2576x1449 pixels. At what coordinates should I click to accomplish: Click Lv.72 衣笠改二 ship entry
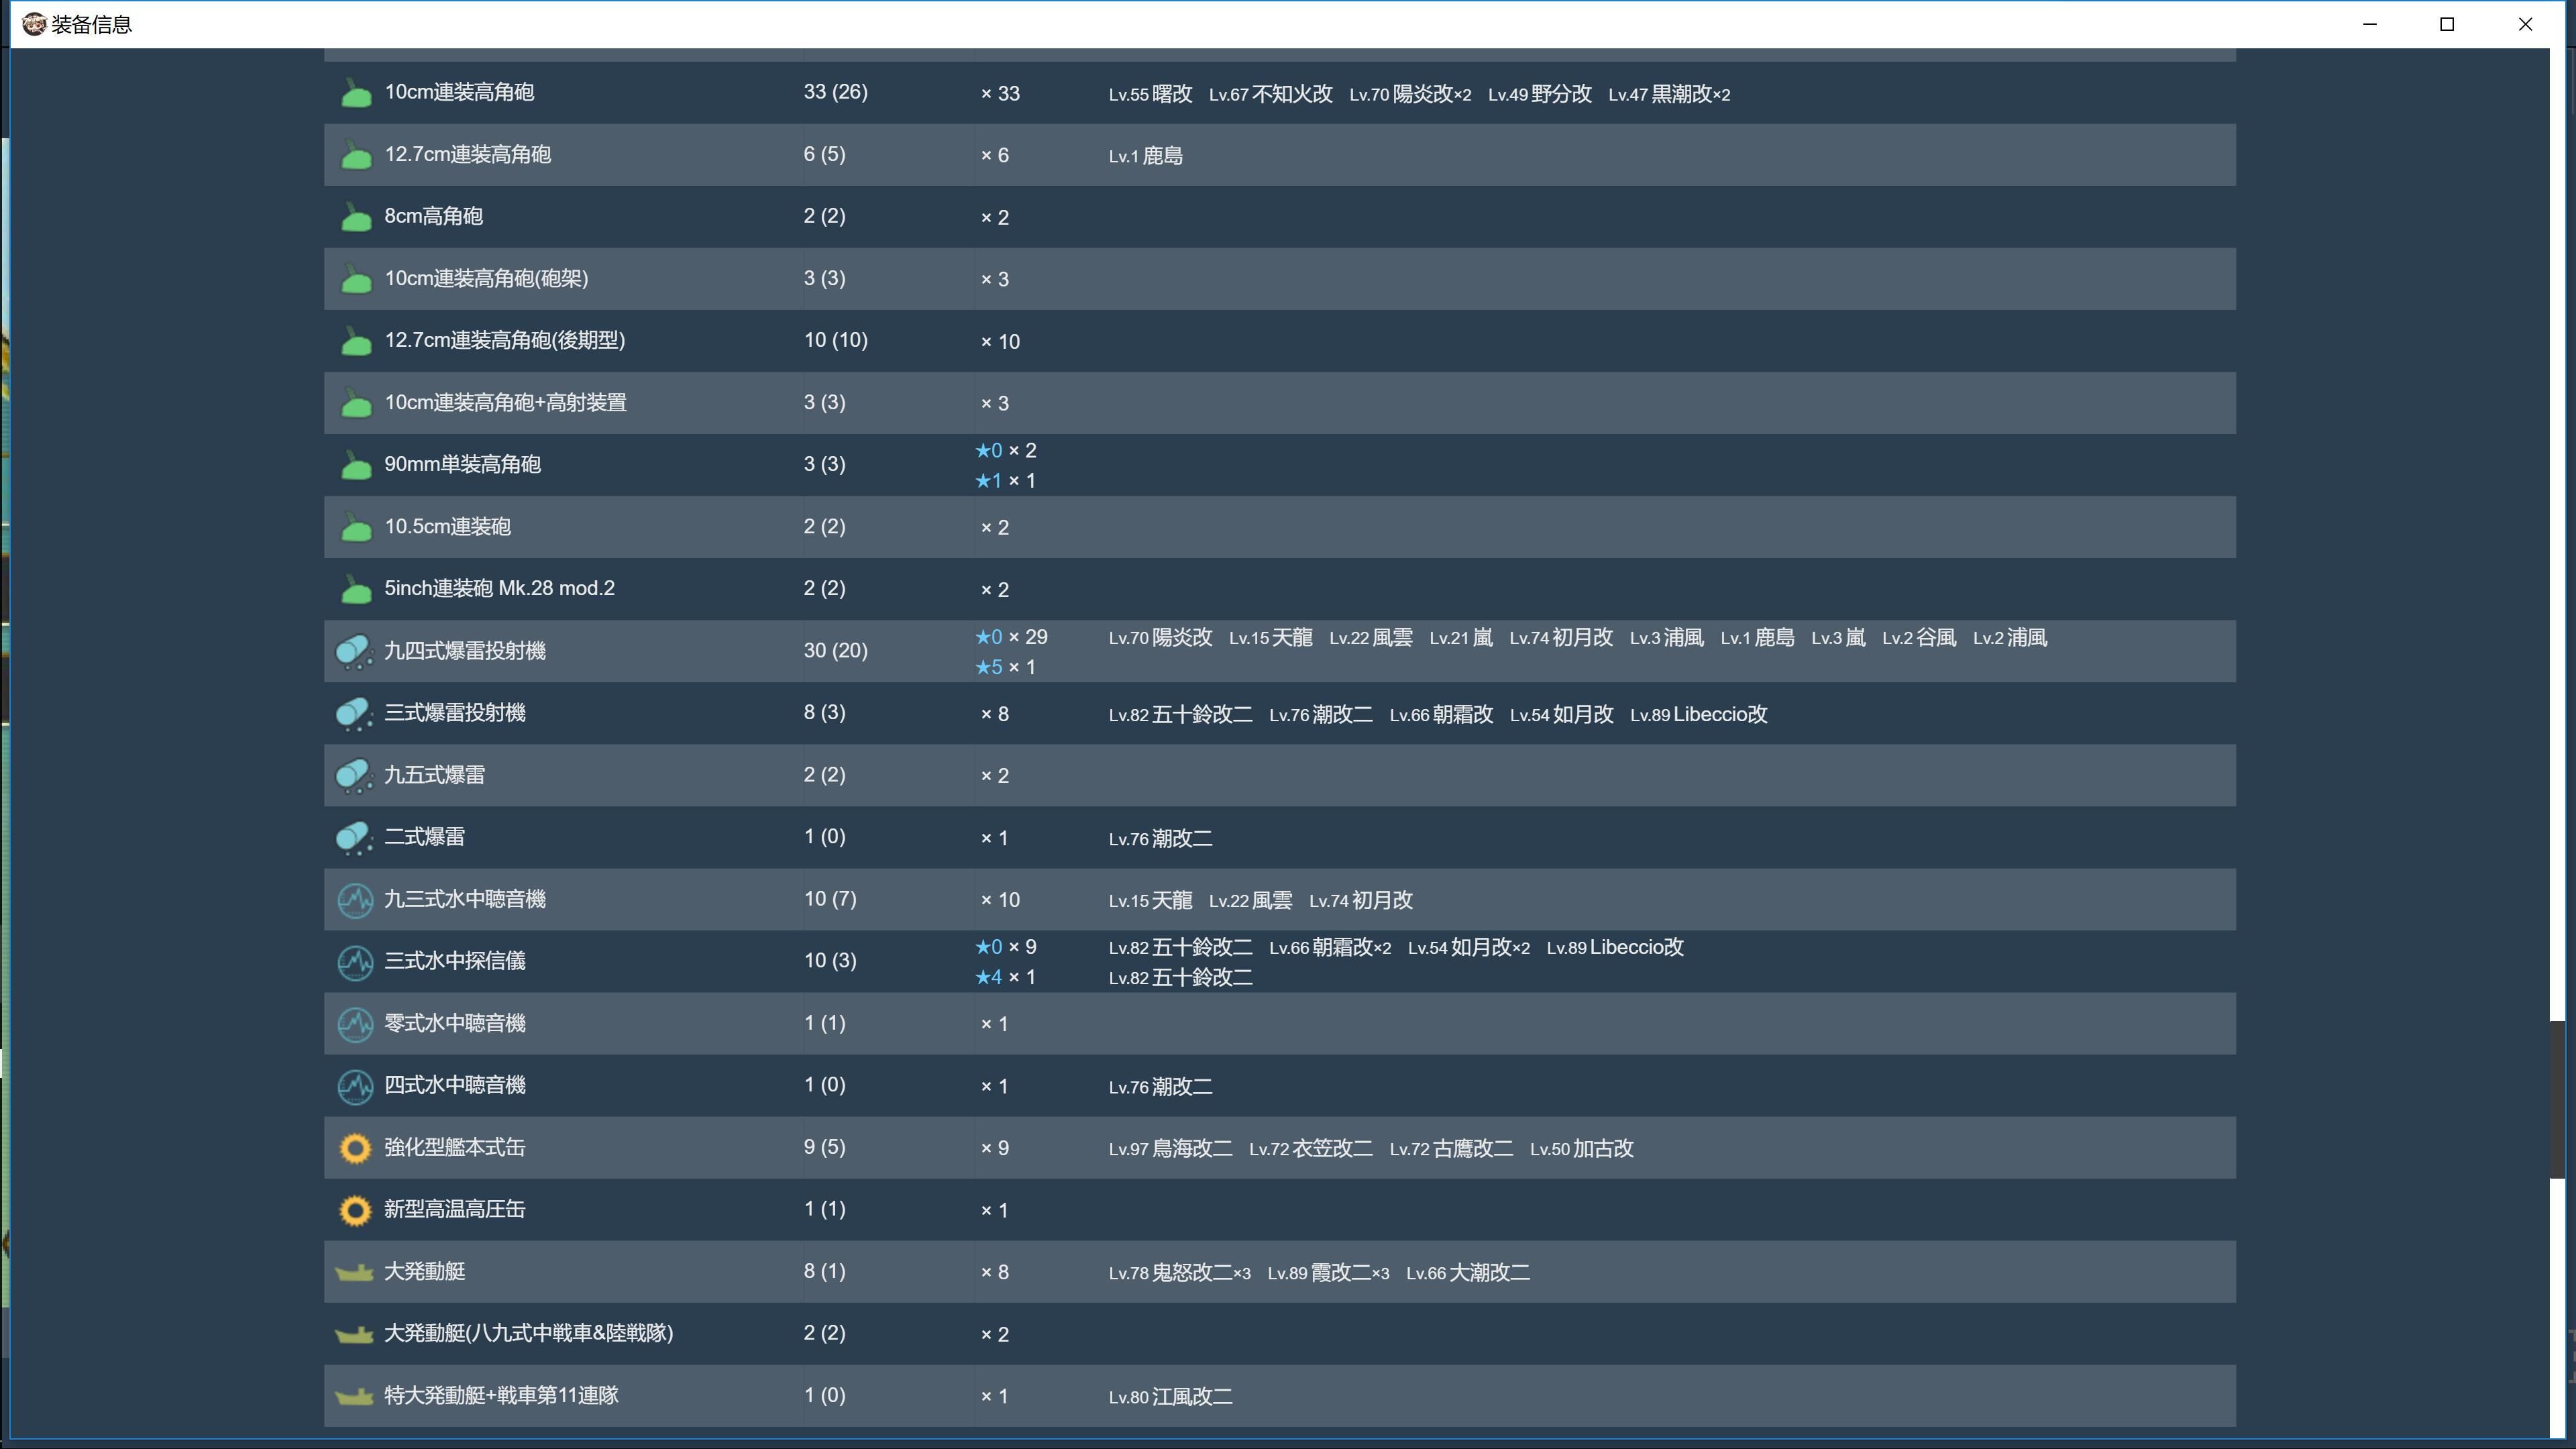[1310, 1149]
